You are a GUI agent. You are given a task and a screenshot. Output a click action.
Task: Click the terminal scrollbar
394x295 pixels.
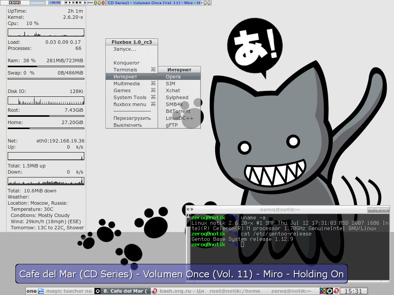[x=189, y=247]
